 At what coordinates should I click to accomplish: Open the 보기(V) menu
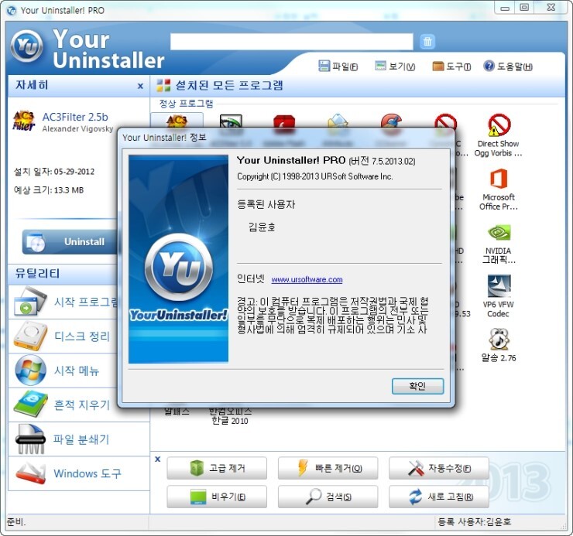pos(395,66)
